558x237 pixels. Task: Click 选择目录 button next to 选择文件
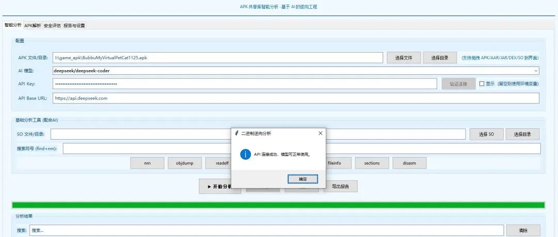tap(440, 58)
